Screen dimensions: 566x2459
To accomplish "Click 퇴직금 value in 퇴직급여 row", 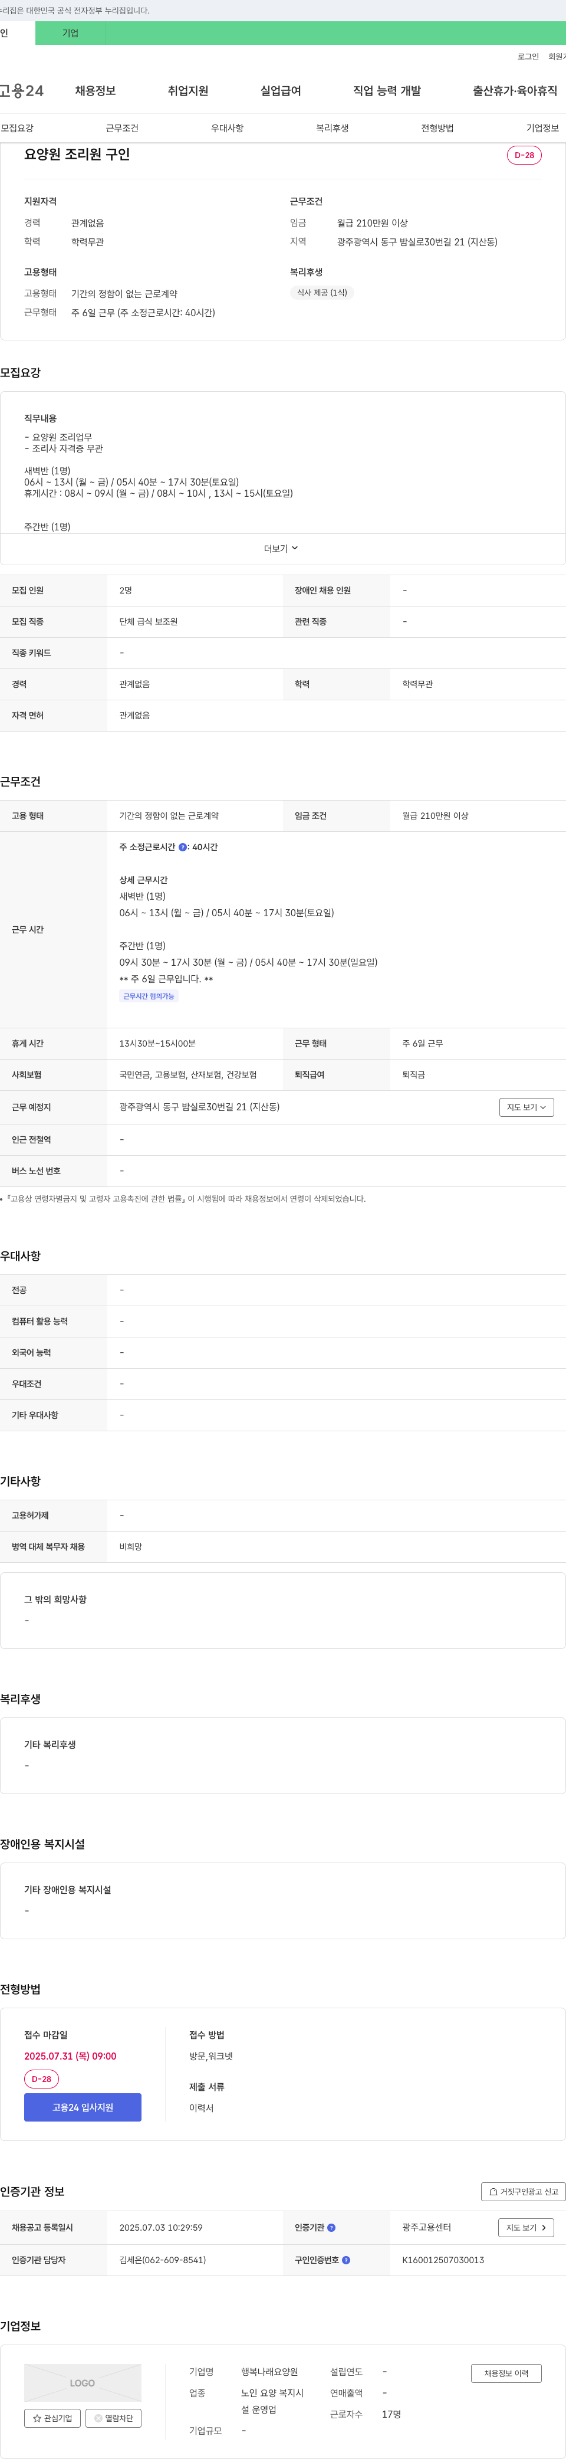I will [413, 1075].
